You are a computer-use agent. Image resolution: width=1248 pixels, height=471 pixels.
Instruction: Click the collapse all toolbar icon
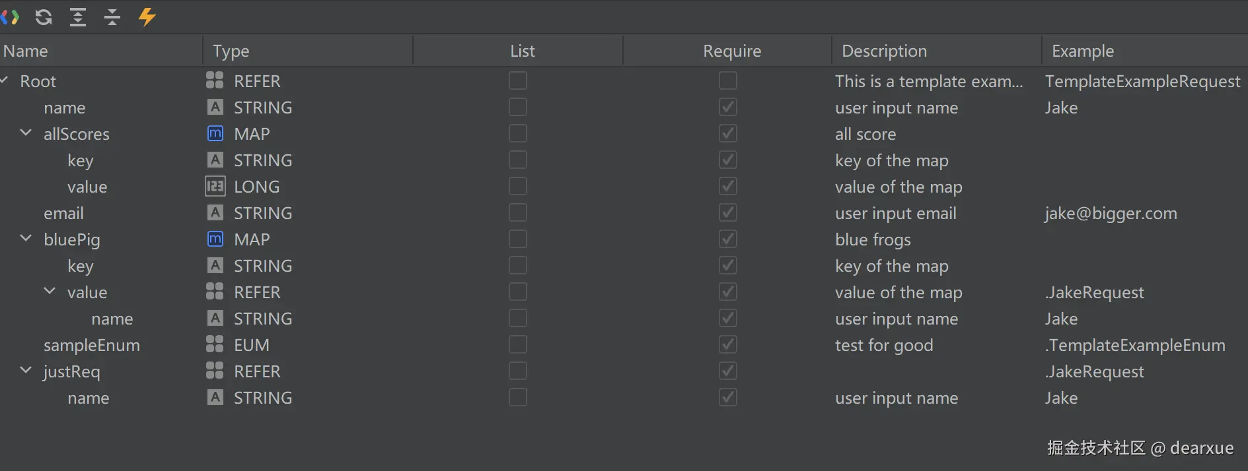(x=112, y=17)
